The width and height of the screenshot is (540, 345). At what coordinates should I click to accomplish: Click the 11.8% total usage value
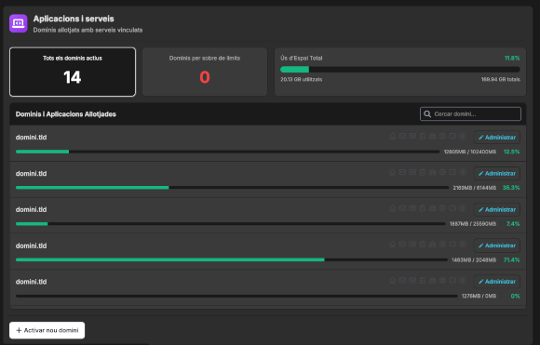point(512,59)
